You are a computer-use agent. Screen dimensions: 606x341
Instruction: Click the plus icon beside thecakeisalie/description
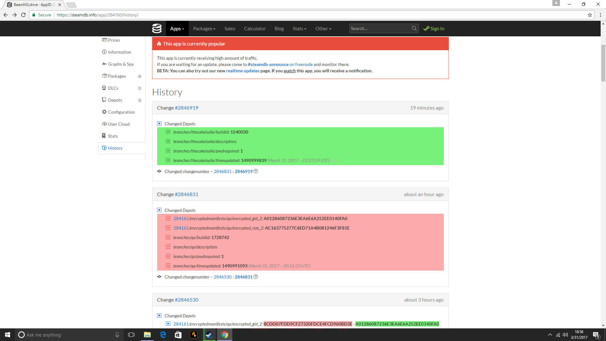click(x=168, y=141)
